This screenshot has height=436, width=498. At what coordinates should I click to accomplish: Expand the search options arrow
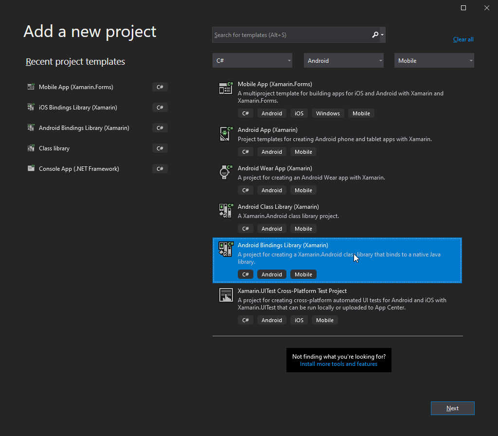[x=382, y=35]
